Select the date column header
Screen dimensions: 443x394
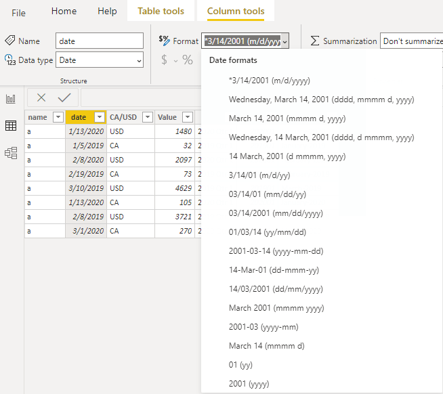[79, 117]
